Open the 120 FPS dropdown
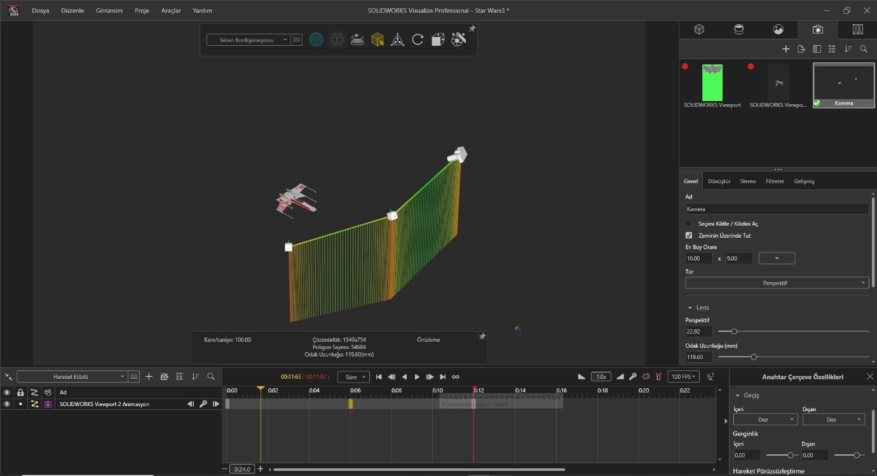The width and height of the screenshot is (877, 476). point(684,377)
